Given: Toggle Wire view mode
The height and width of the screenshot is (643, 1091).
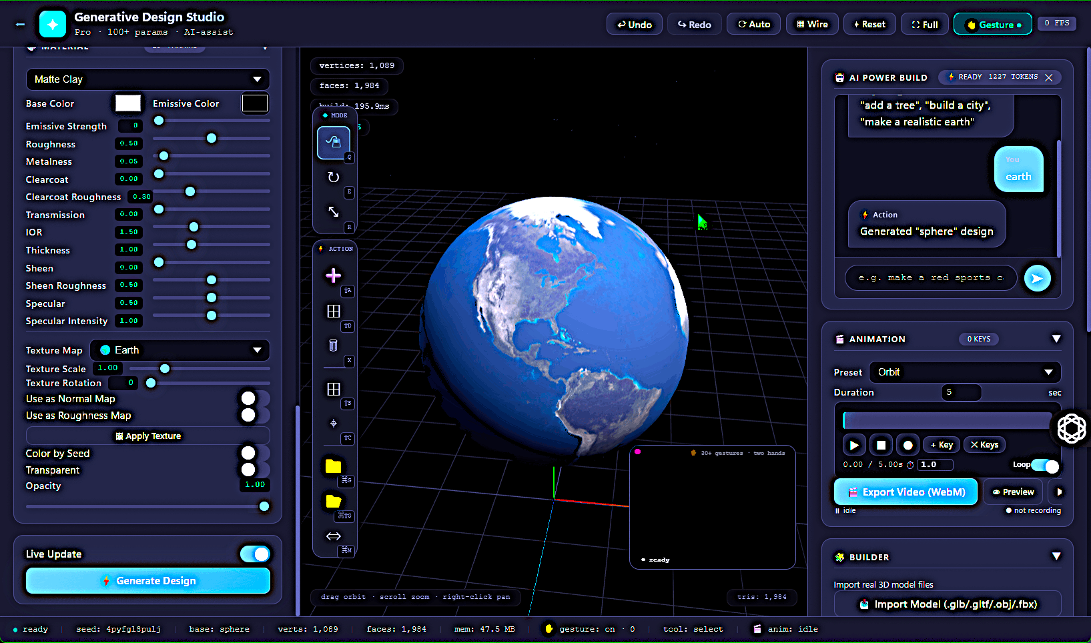Looking at the screenshot, I should pos(812,25).
